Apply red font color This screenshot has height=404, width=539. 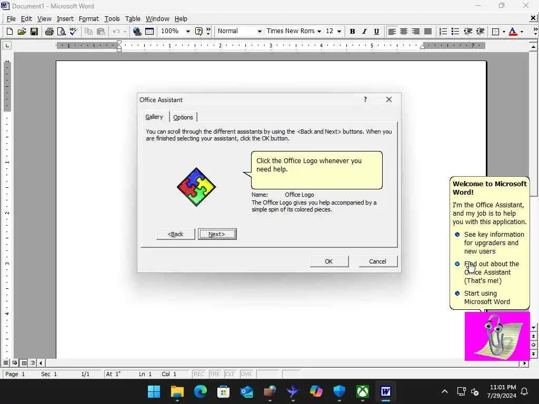(513, 32)
